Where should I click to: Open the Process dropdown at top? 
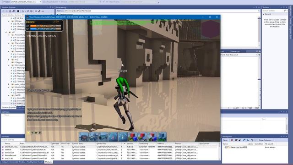click(x=40, y=2)
